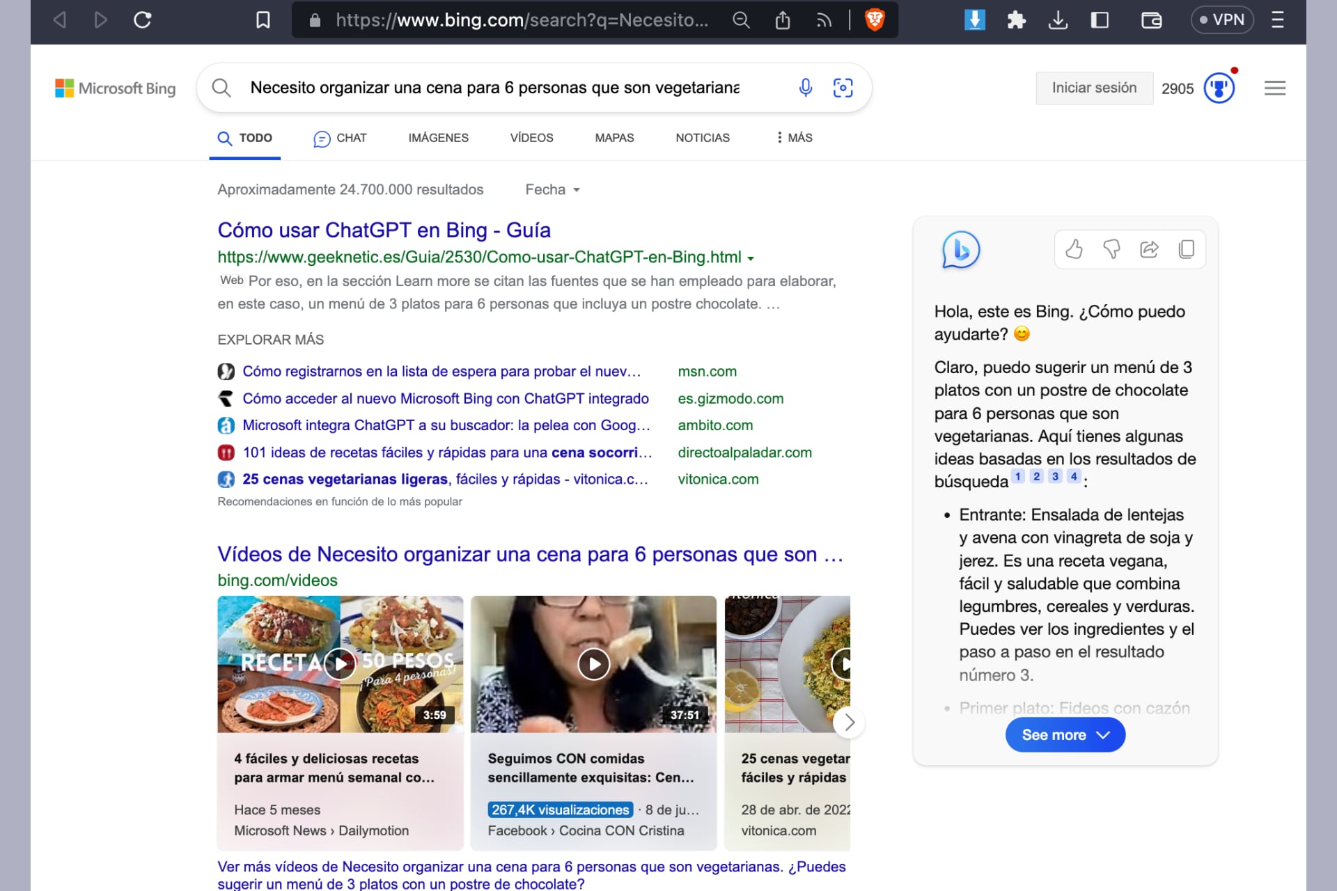Toggle browser sidebar panel

coord(1100,20)
